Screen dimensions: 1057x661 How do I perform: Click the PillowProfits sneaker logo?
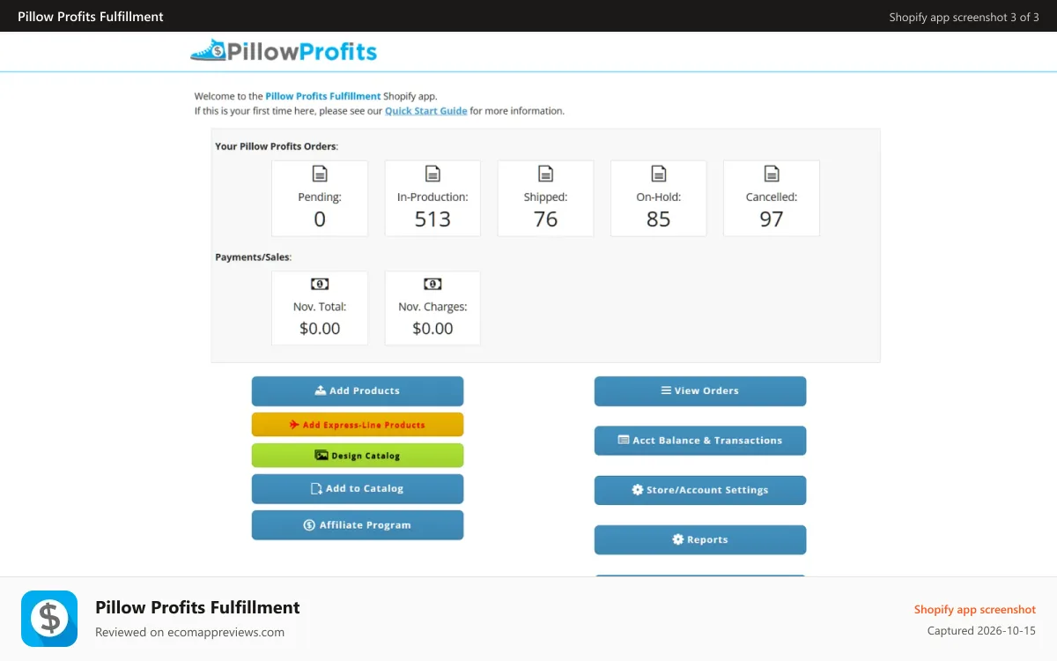(284, 51)
